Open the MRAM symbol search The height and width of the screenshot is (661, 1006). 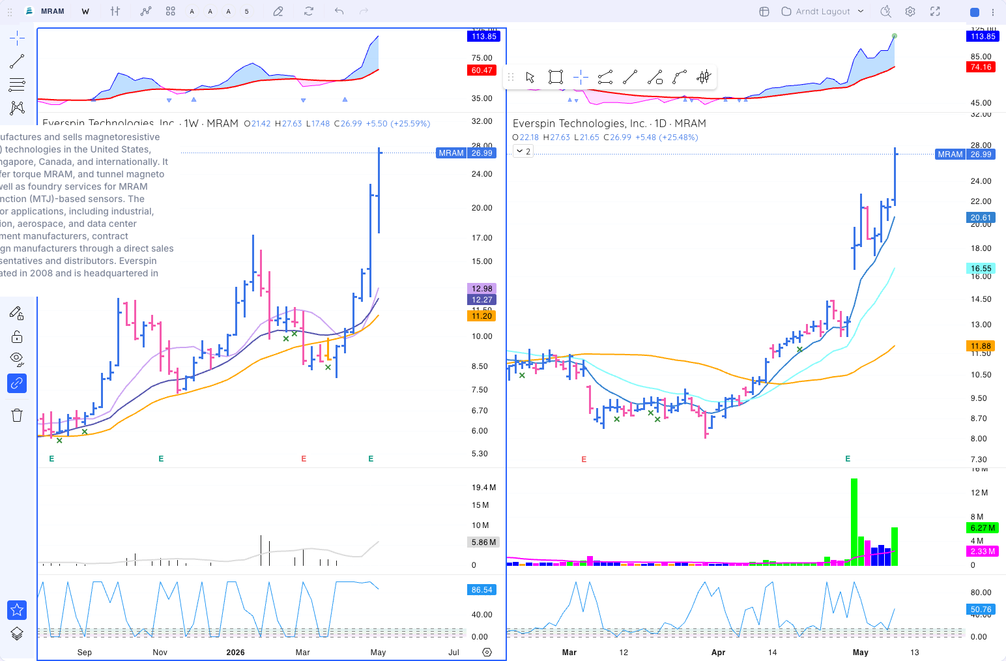tap(46, 11)
